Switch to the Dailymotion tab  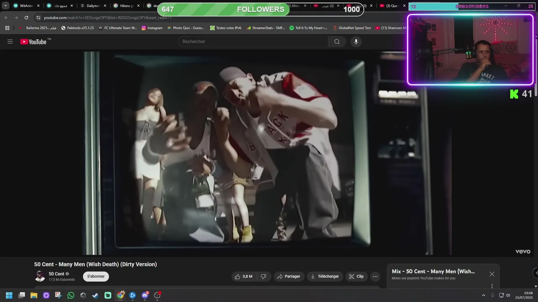93,6
